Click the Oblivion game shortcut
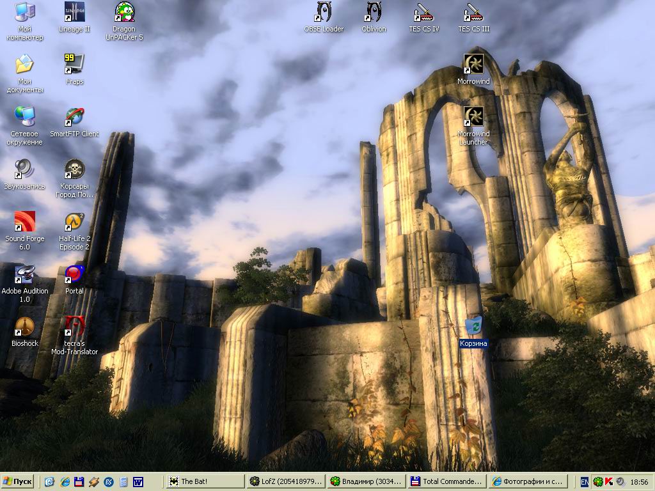655x491 pixels. (374, 17)
